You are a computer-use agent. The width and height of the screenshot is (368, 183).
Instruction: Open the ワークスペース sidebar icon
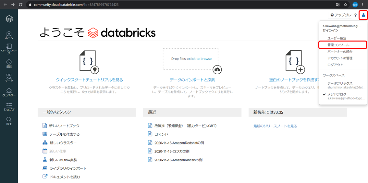pos(9,49)
